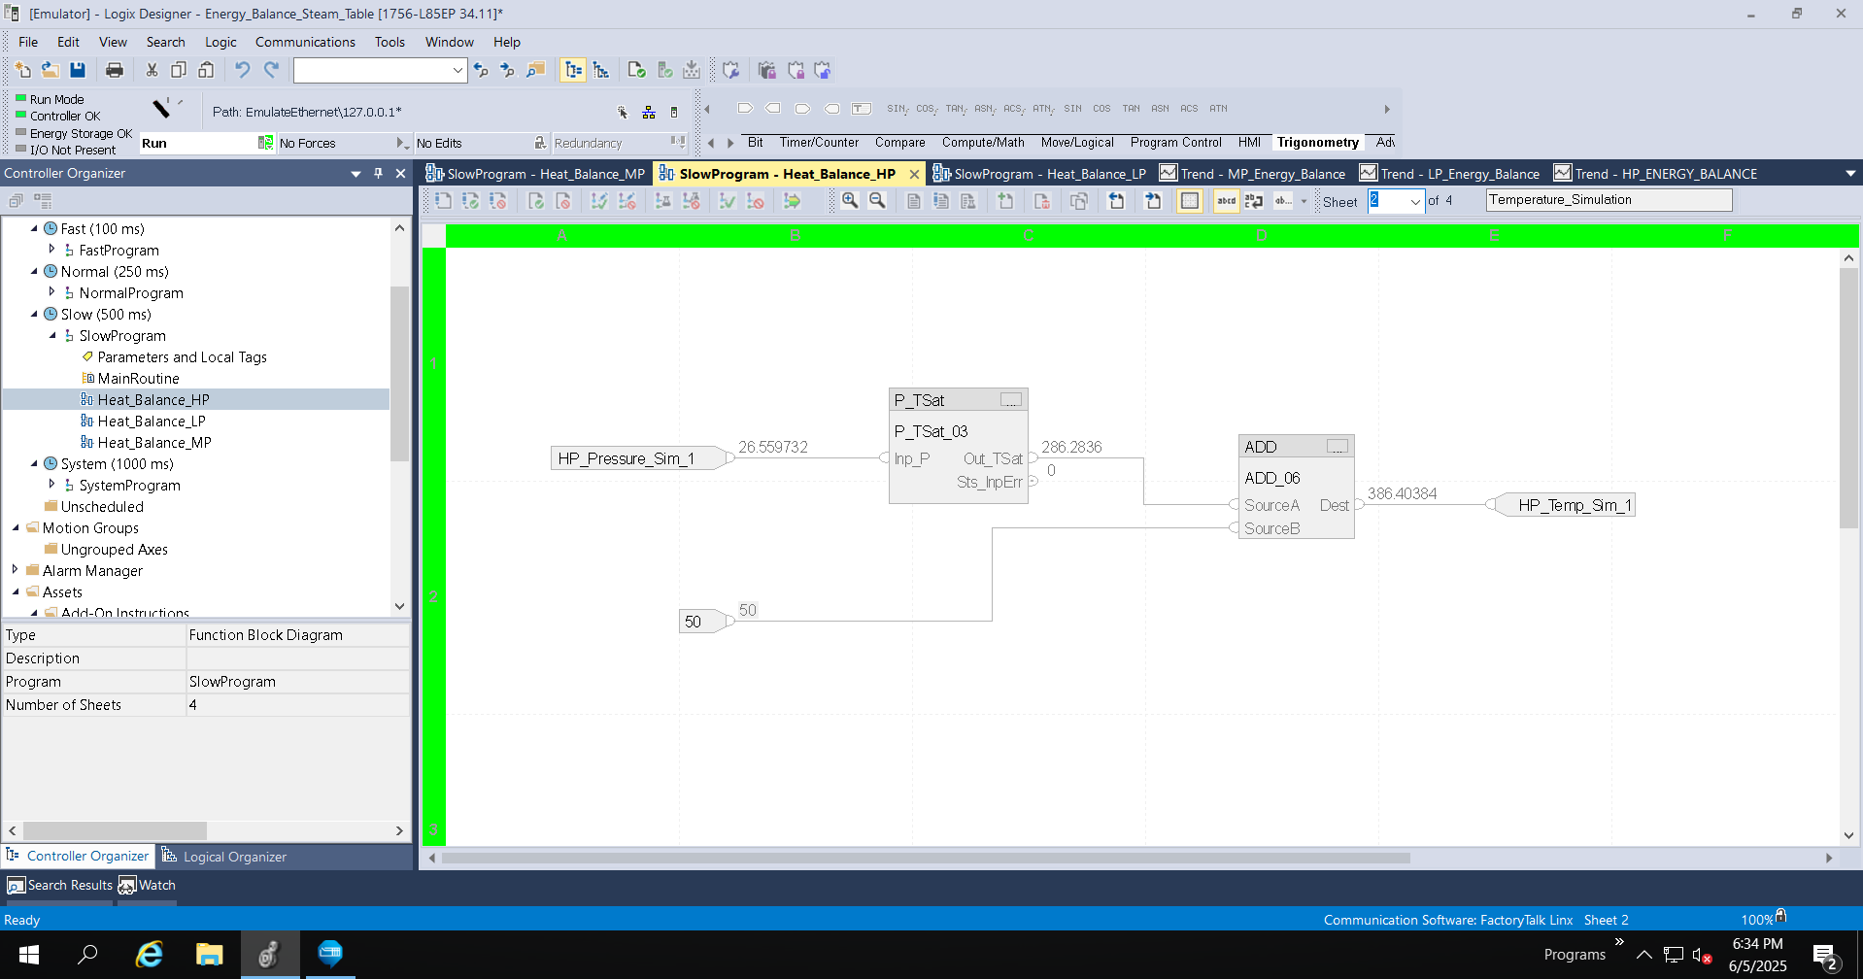1863x979 pixels.
Task: Open the Sheet number dropdown
Action: click(x=1415, y=201)
